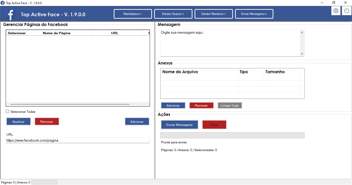352x185 pixels.
Task: Click the Selecionar column header
Action: (16, 33)
